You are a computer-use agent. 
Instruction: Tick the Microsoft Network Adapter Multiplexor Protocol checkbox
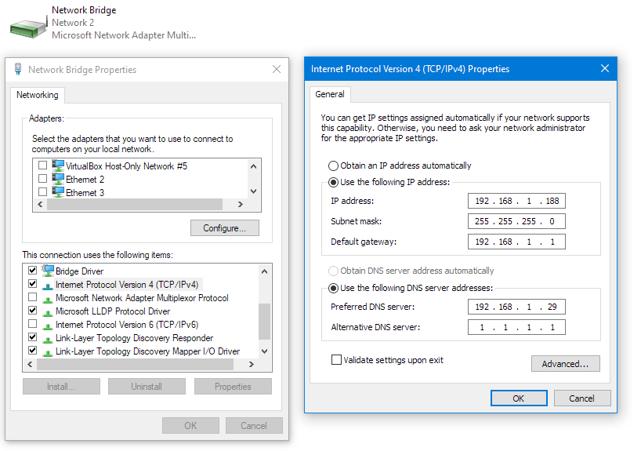point(33,297)
